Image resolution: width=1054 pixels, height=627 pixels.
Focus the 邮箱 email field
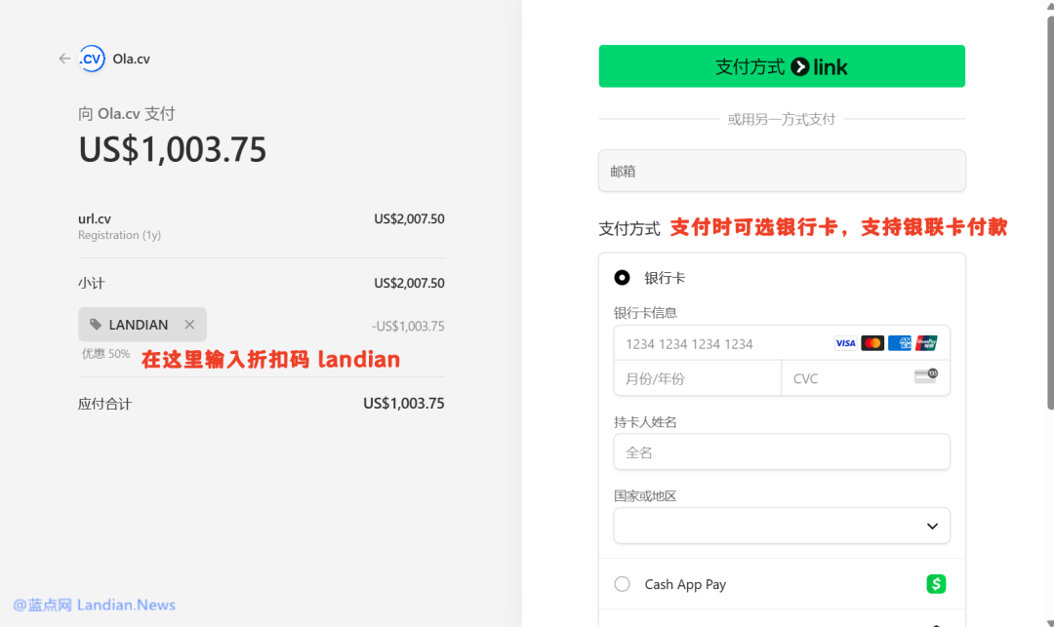tap(782, 172)
